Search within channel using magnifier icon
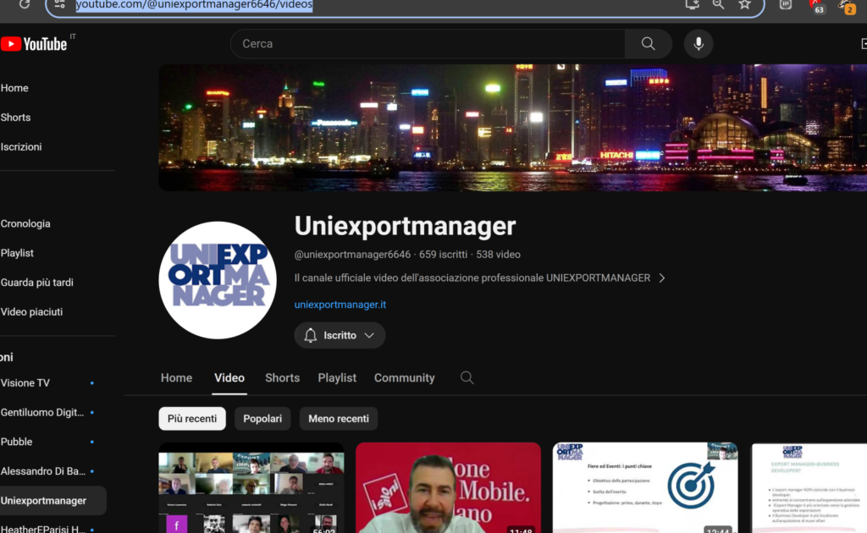This screenshot has height=533, width=867. [467, 378]
